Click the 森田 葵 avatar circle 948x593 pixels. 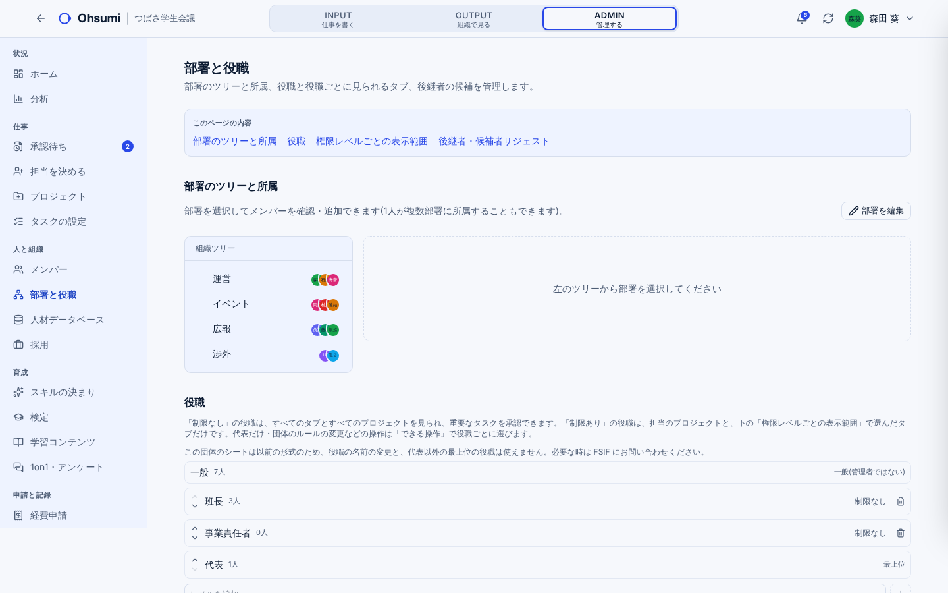pos(855,18)
